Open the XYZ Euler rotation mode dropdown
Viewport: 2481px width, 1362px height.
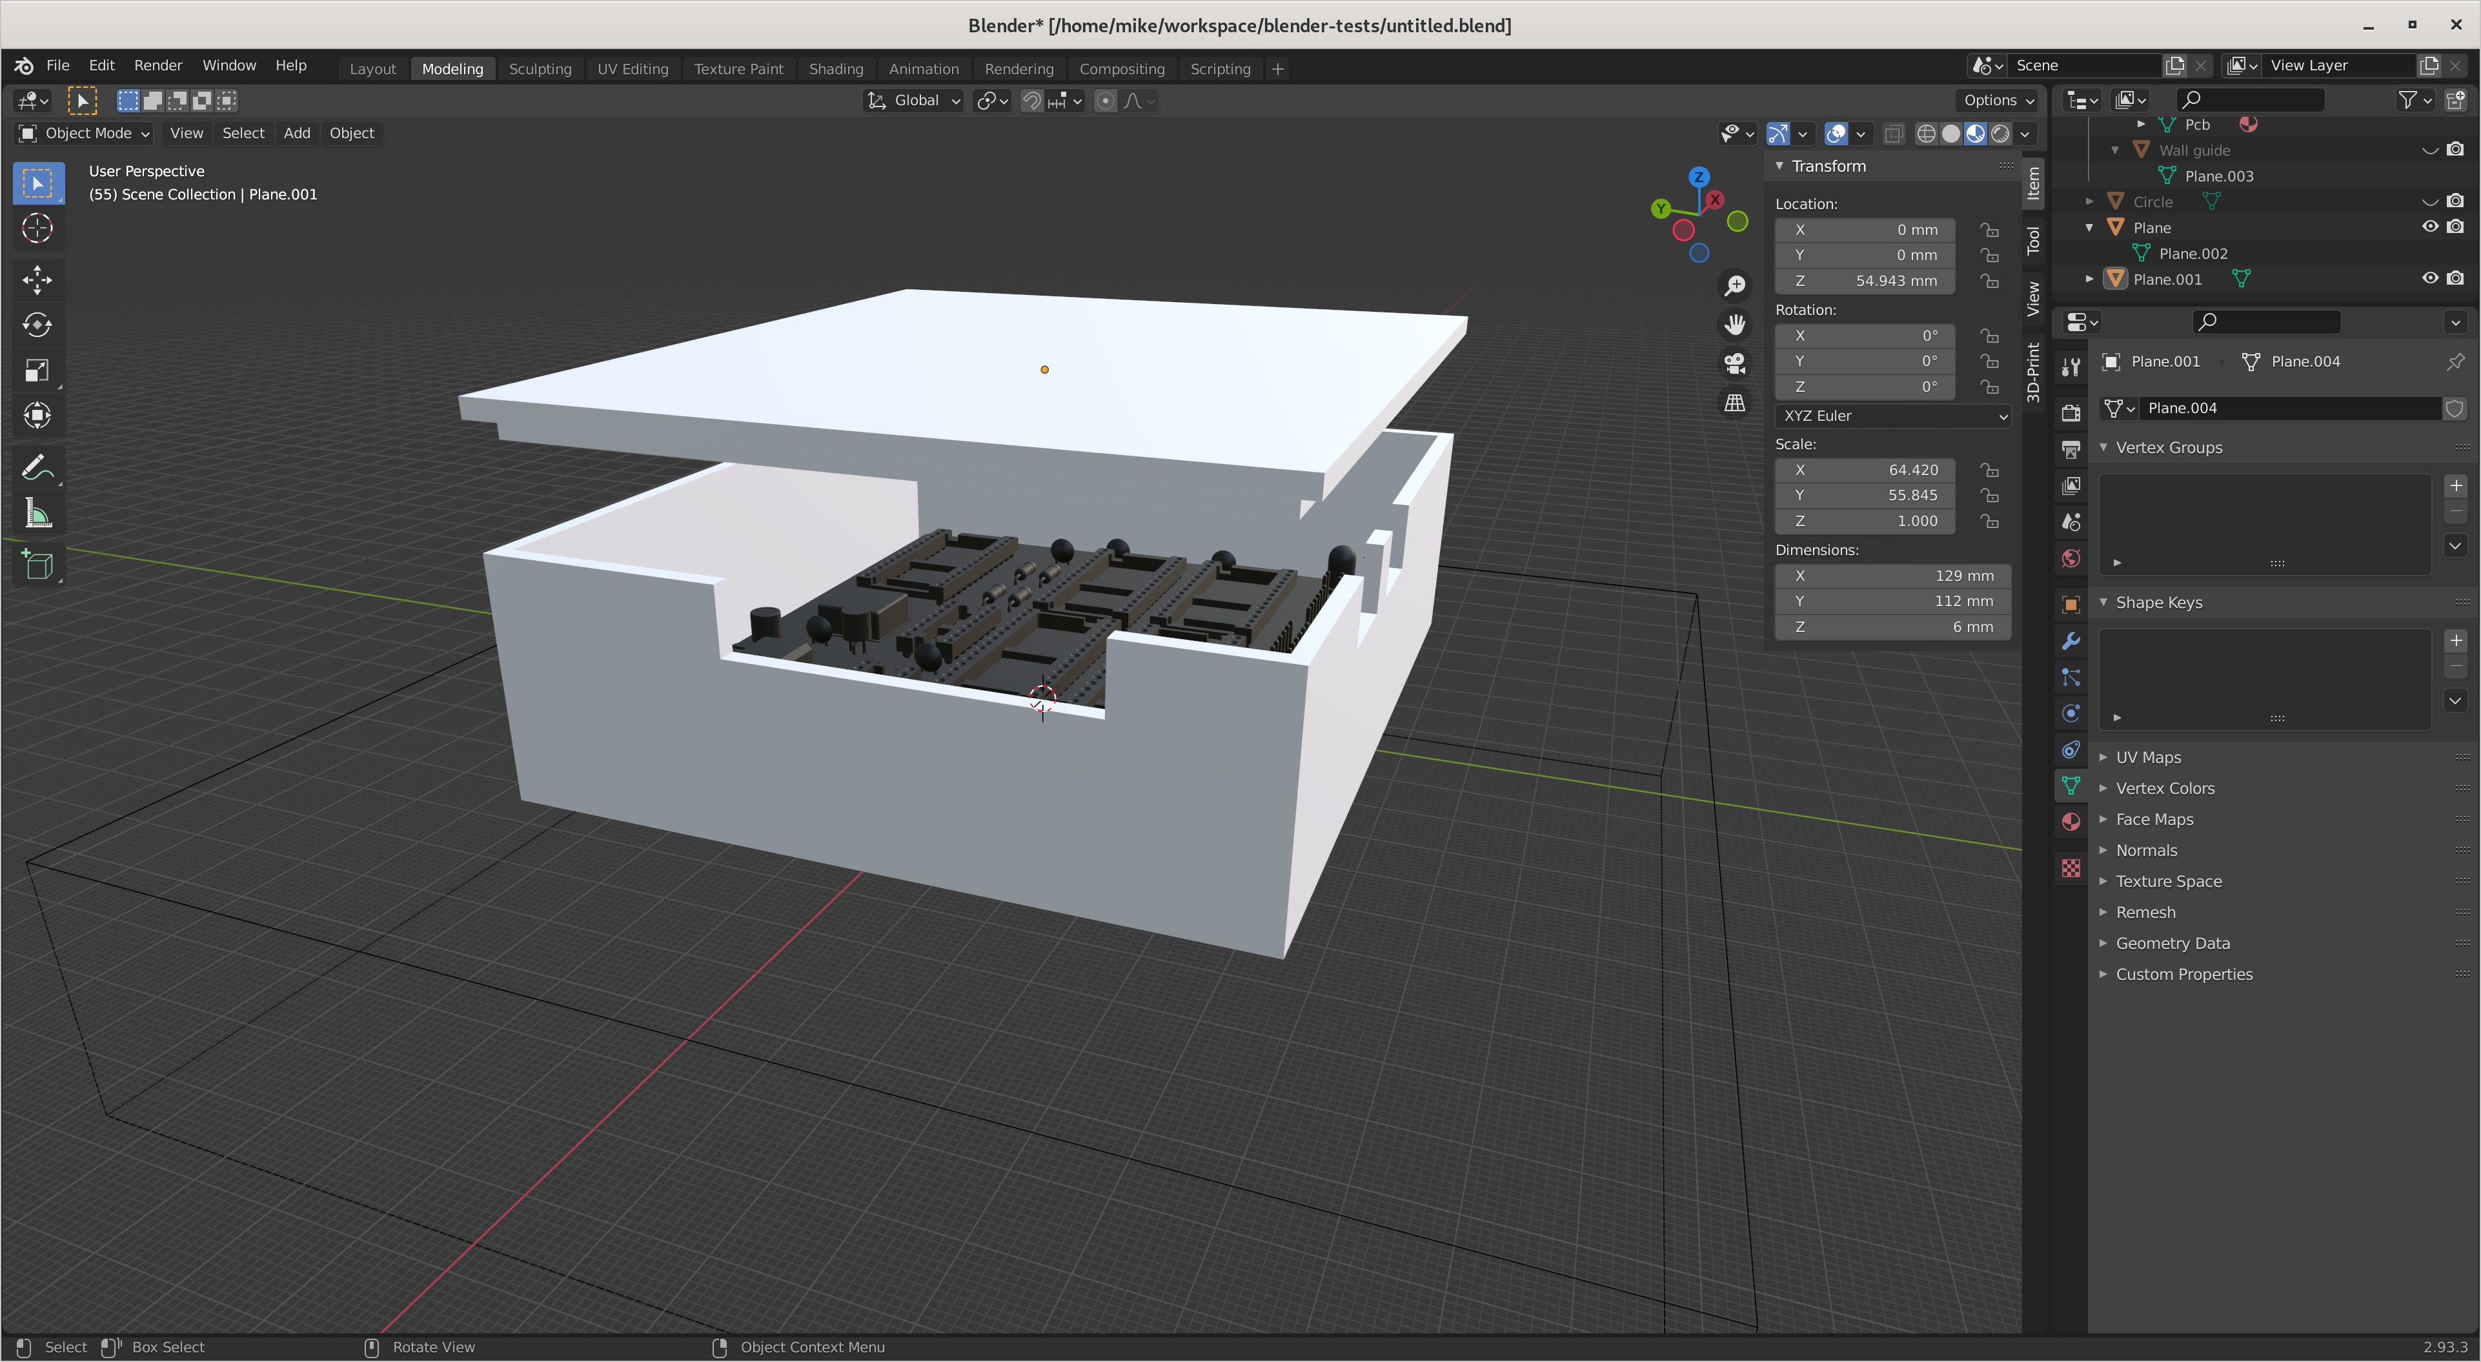pyautogui.click(x=1892, y=416)
